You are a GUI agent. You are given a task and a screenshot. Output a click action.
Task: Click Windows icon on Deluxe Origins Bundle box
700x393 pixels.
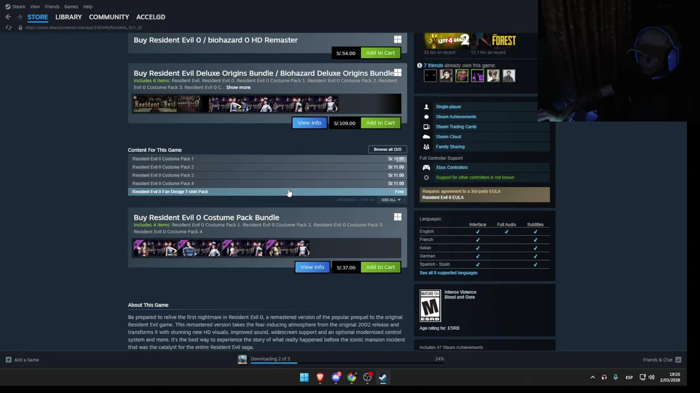tap(398, 73)
